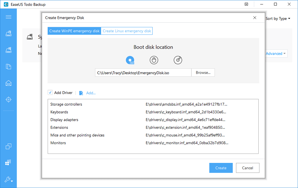The width and height of the screenshot is (298, 188).
Task: Select the ISO file as boot disk location
Action: click(130, 60)
